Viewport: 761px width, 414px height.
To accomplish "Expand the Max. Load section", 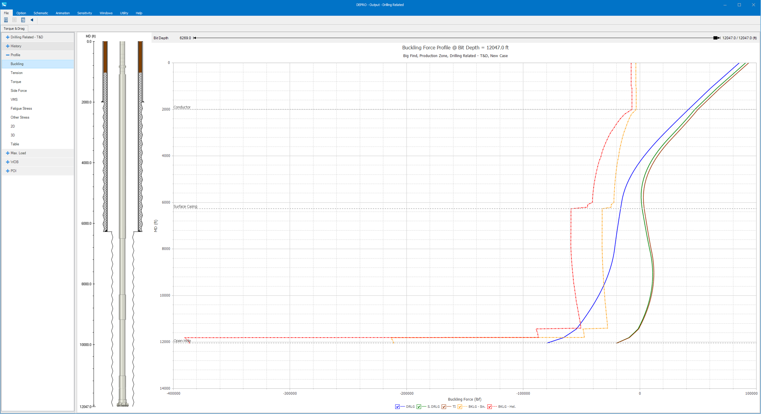I will (8, 153).
